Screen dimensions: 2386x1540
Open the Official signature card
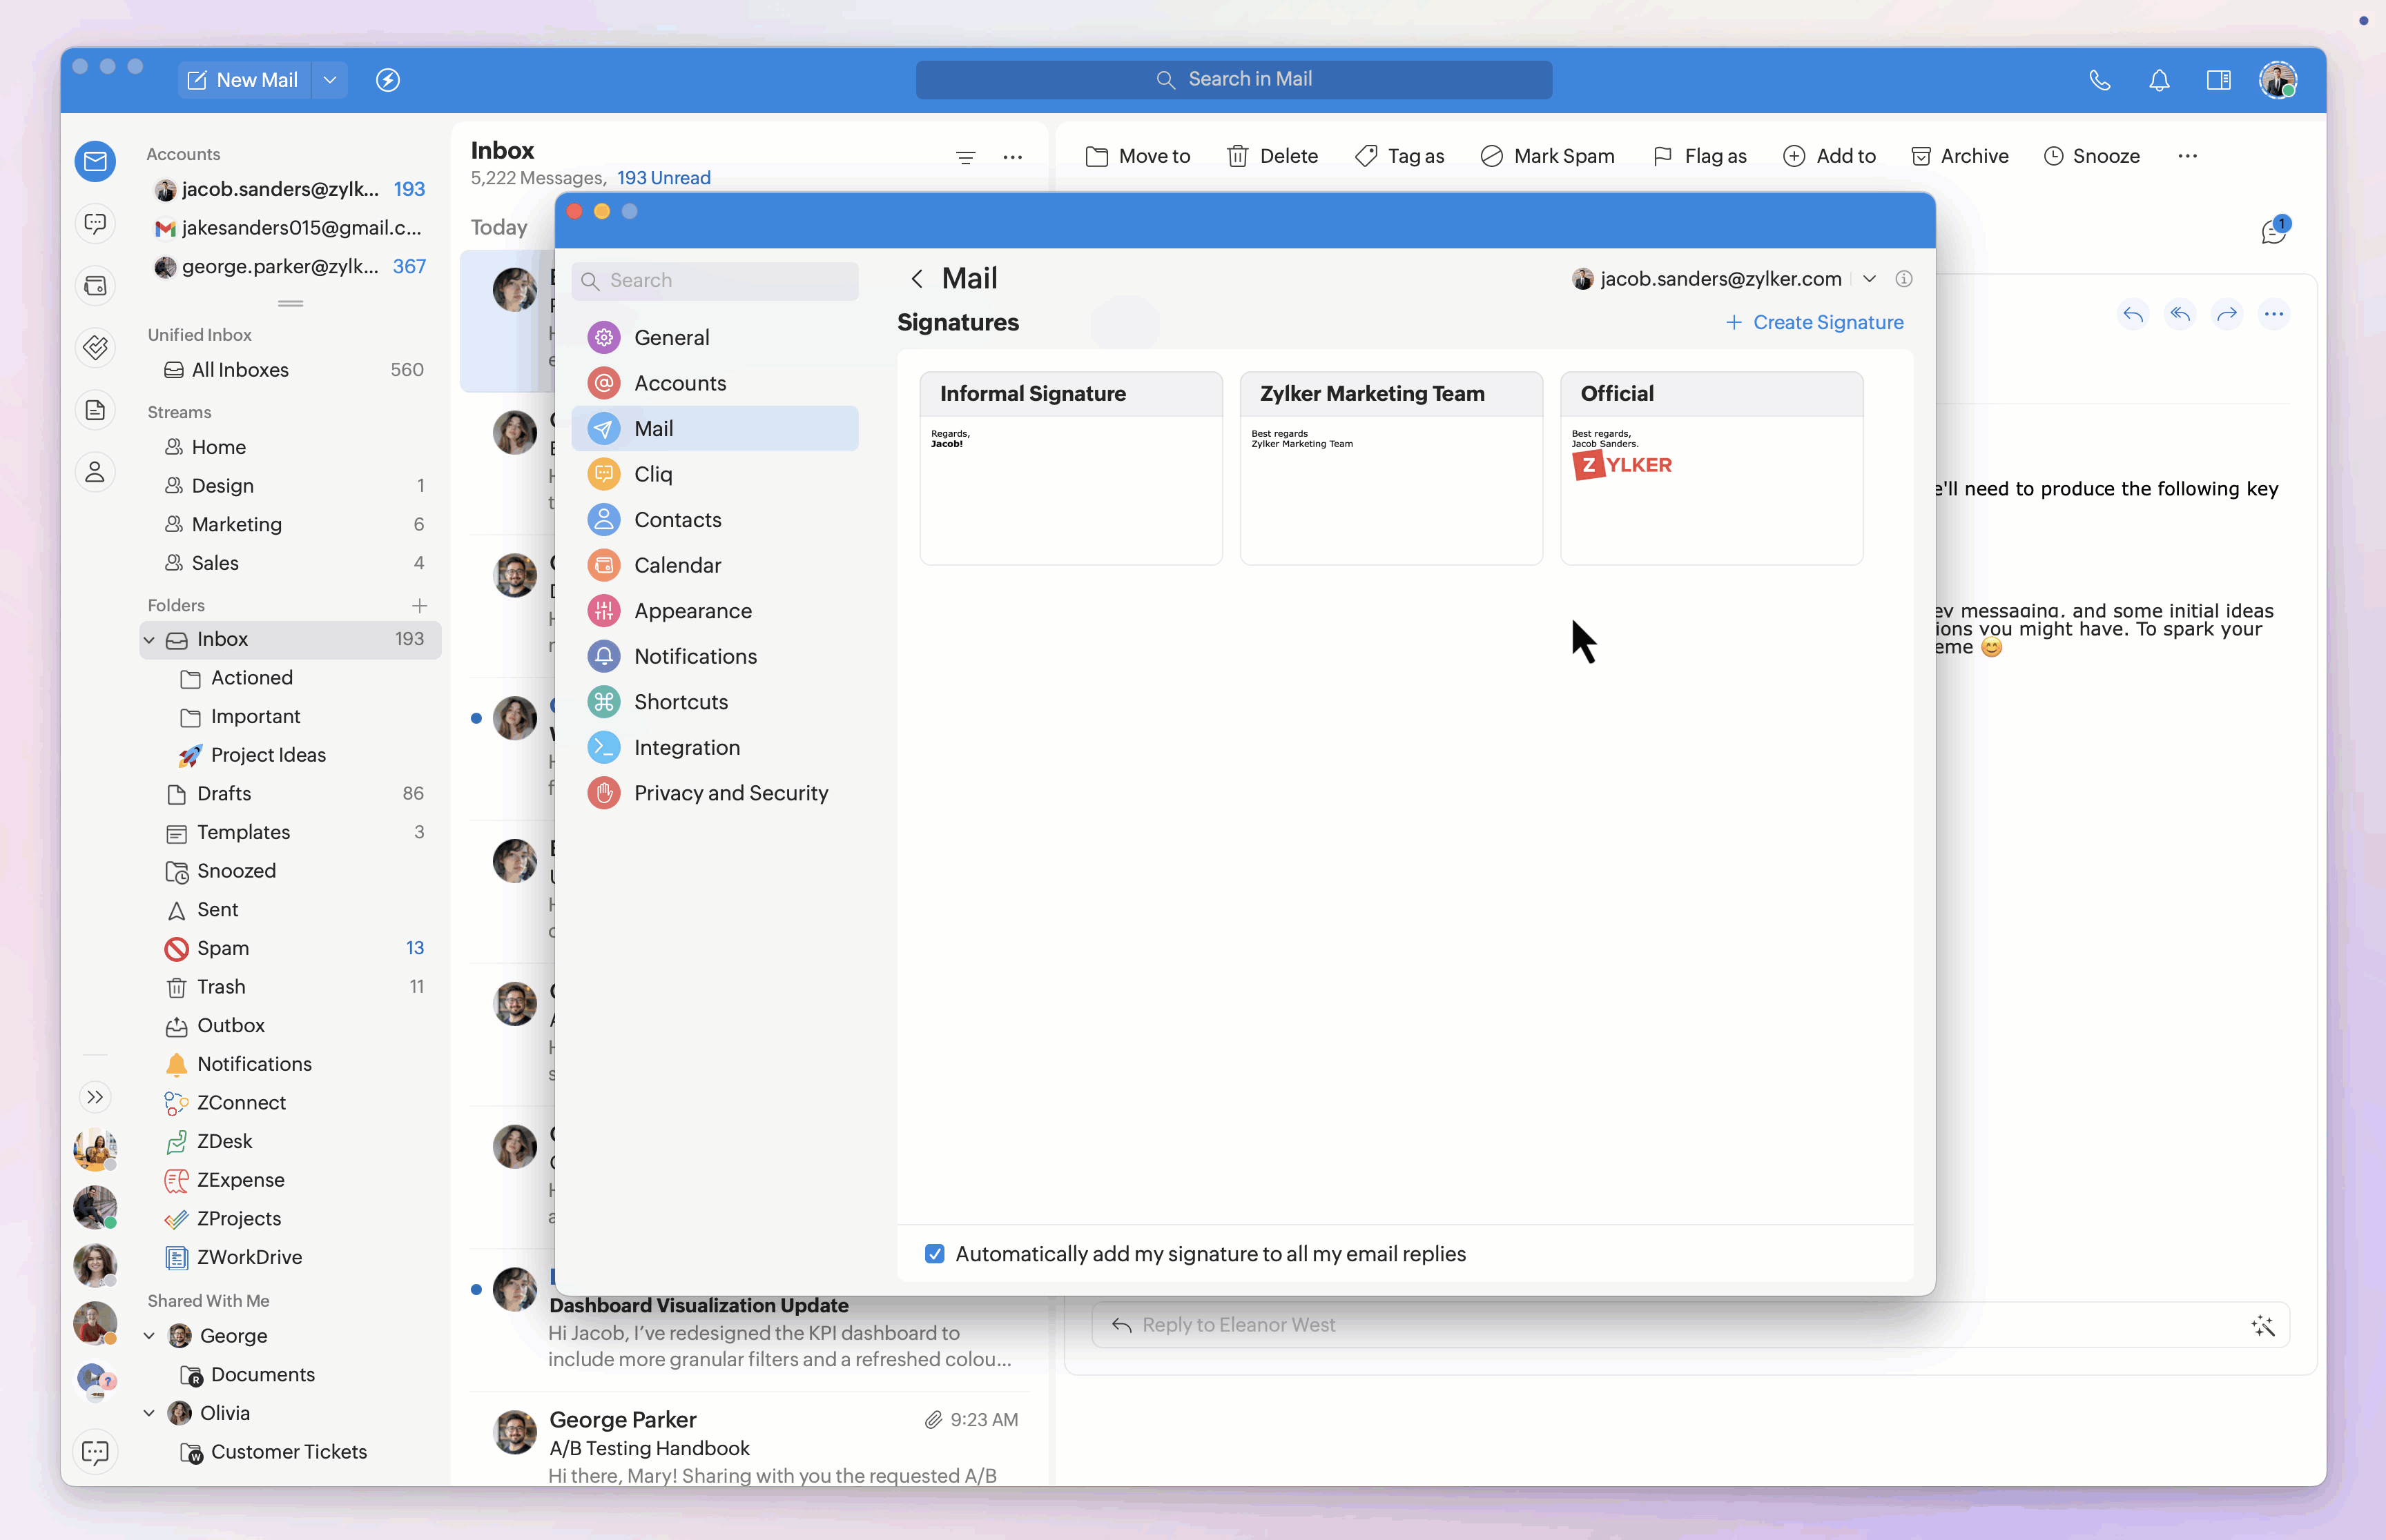pyautogui.click(x=1711, y=468)
